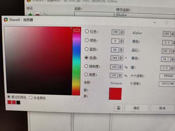Adjust the green value spinner arrows
Image resolution: width=175 pixels, height=131 pixels.
tap(121, 41)
